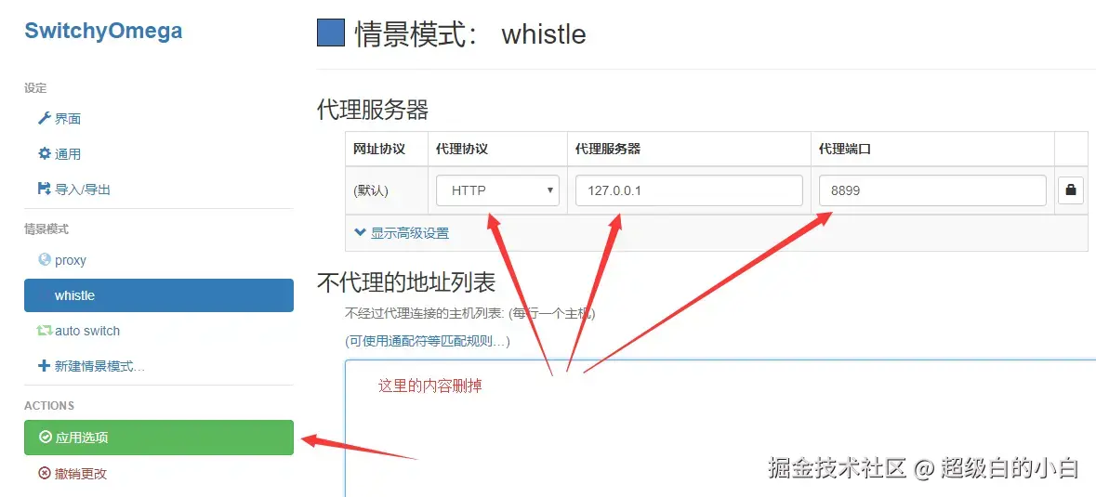This screenshot has height=497, width=1096.
Task: Click the globe icon of proxy profile
Action: click(44, 260)
